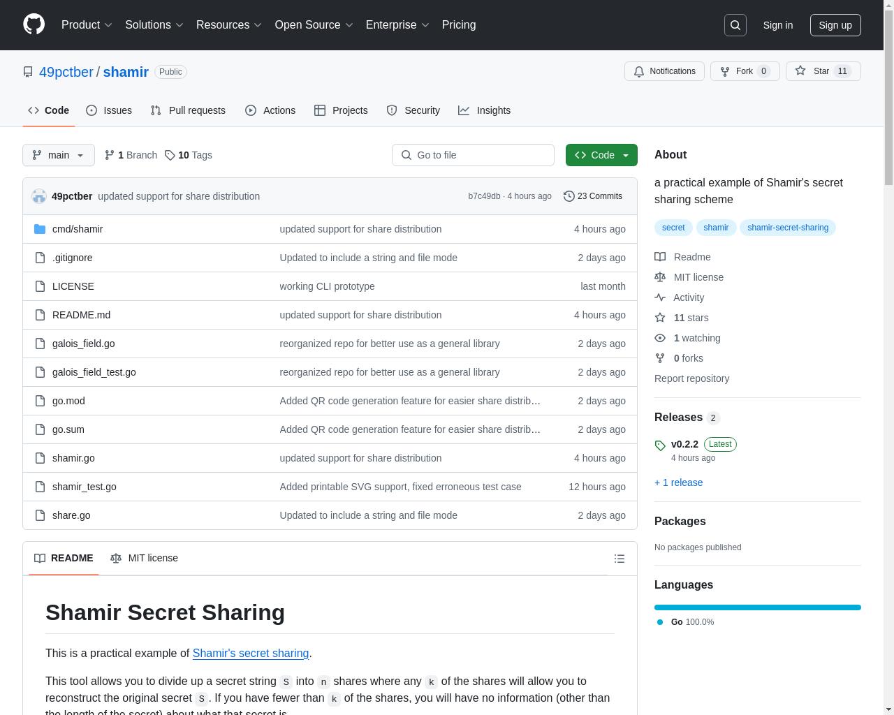894x715 pixels.
Task: Open the search magnifier icon
Action: (x=735, y=25)
